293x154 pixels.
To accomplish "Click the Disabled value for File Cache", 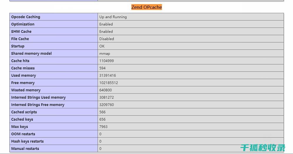I will (106, 39).
